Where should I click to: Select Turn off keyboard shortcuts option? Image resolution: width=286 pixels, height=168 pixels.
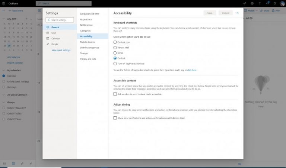point(115,64)
